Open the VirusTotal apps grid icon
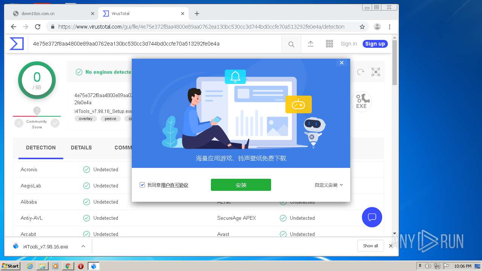The image size is (482, 271). point(329,44)
